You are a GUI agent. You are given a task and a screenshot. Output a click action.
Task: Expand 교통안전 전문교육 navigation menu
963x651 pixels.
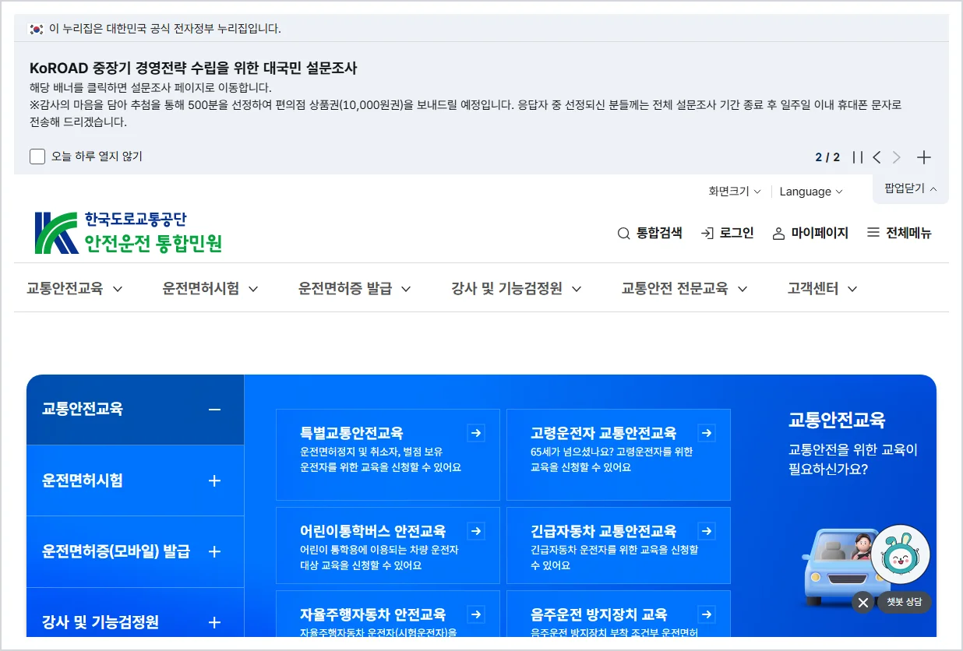[685, 288]
